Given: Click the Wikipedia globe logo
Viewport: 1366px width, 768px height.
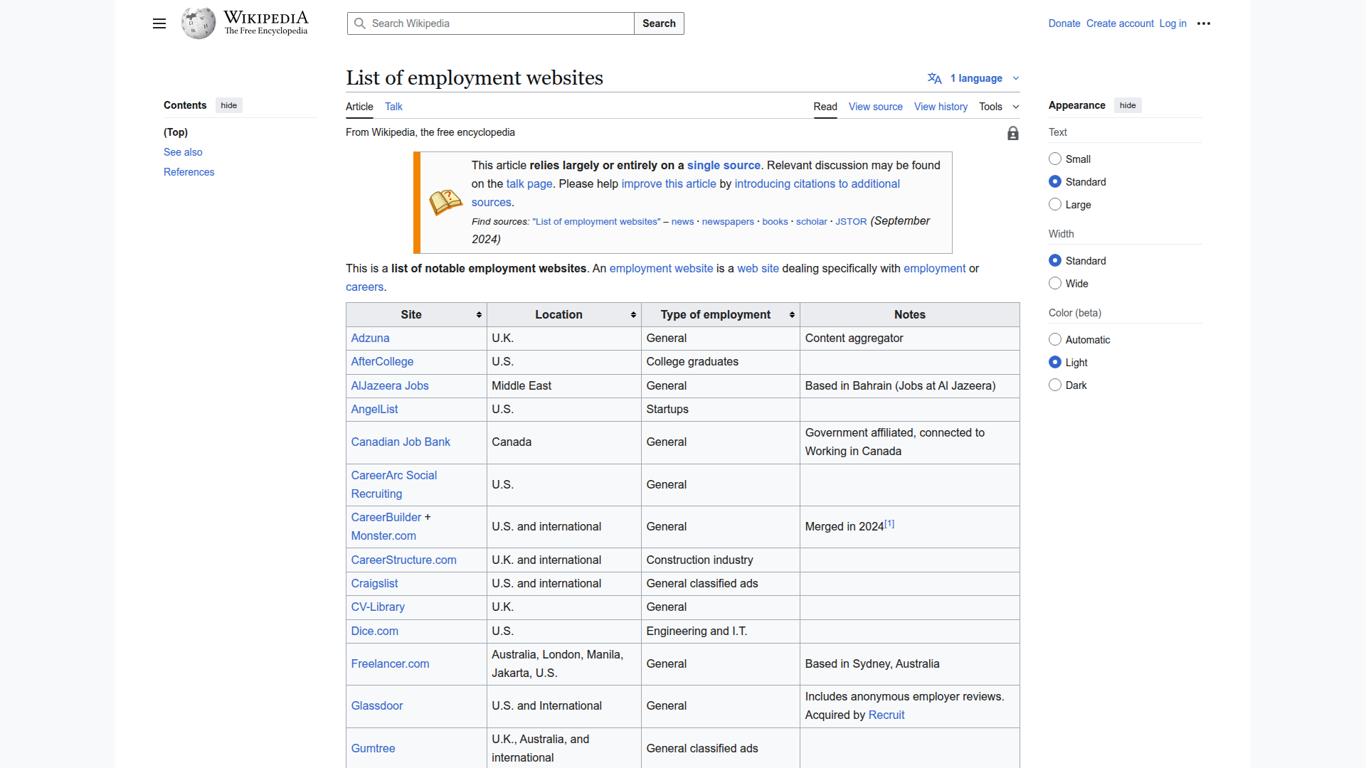Looking at the screenshot, I should [x=198, y=23].
